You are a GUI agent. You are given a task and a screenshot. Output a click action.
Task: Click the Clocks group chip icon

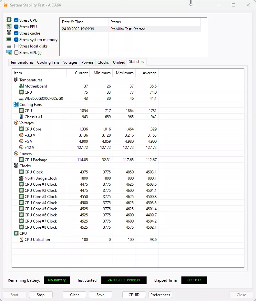click(x=16, y=166)
